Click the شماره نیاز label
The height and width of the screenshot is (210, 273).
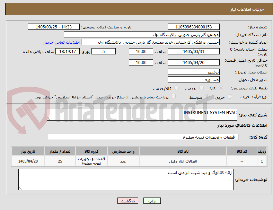[x=258, y=27]
